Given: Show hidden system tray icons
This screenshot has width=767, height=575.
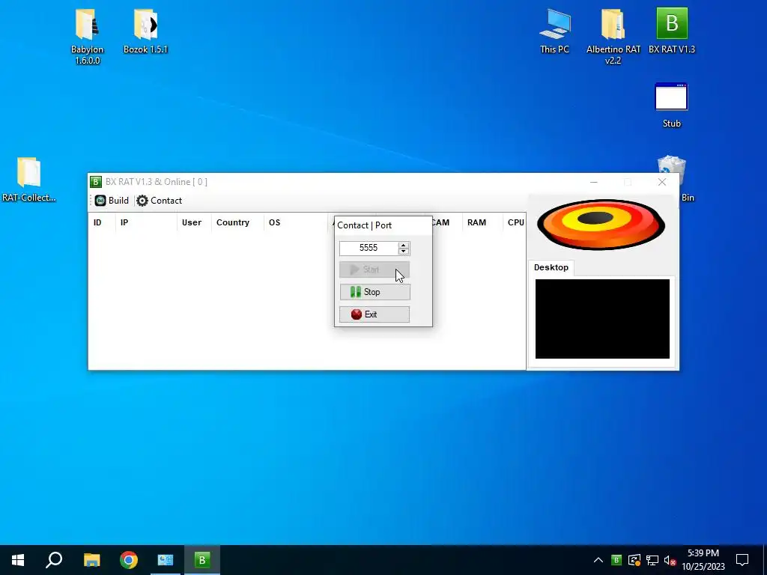Looking at the screenshot, I should tap(598, 560).
